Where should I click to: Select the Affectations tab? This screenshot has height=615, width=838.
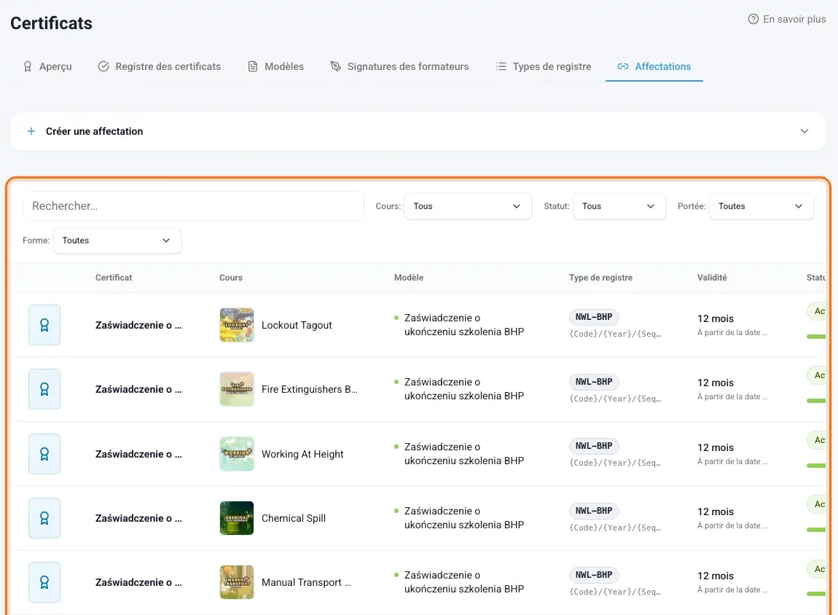pyautogui.click(x=654, y=66)
